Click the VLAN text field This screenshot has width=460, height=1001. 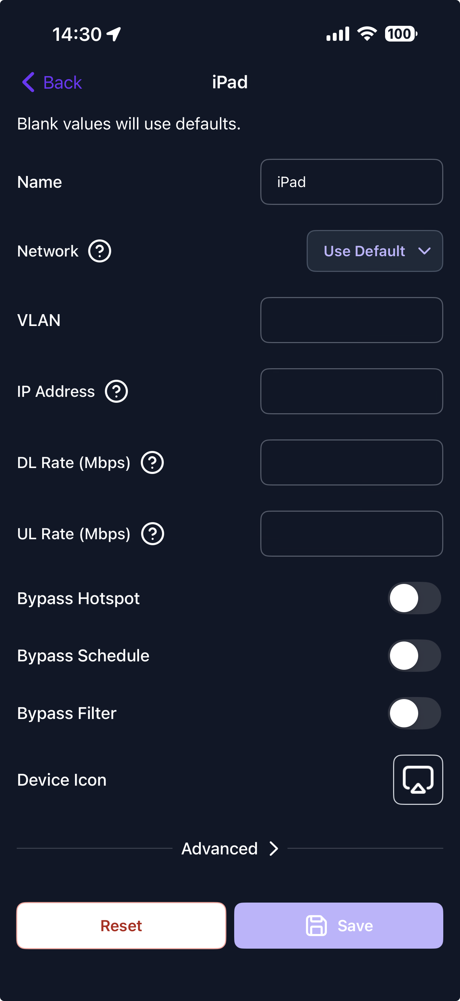pos(351,320)
